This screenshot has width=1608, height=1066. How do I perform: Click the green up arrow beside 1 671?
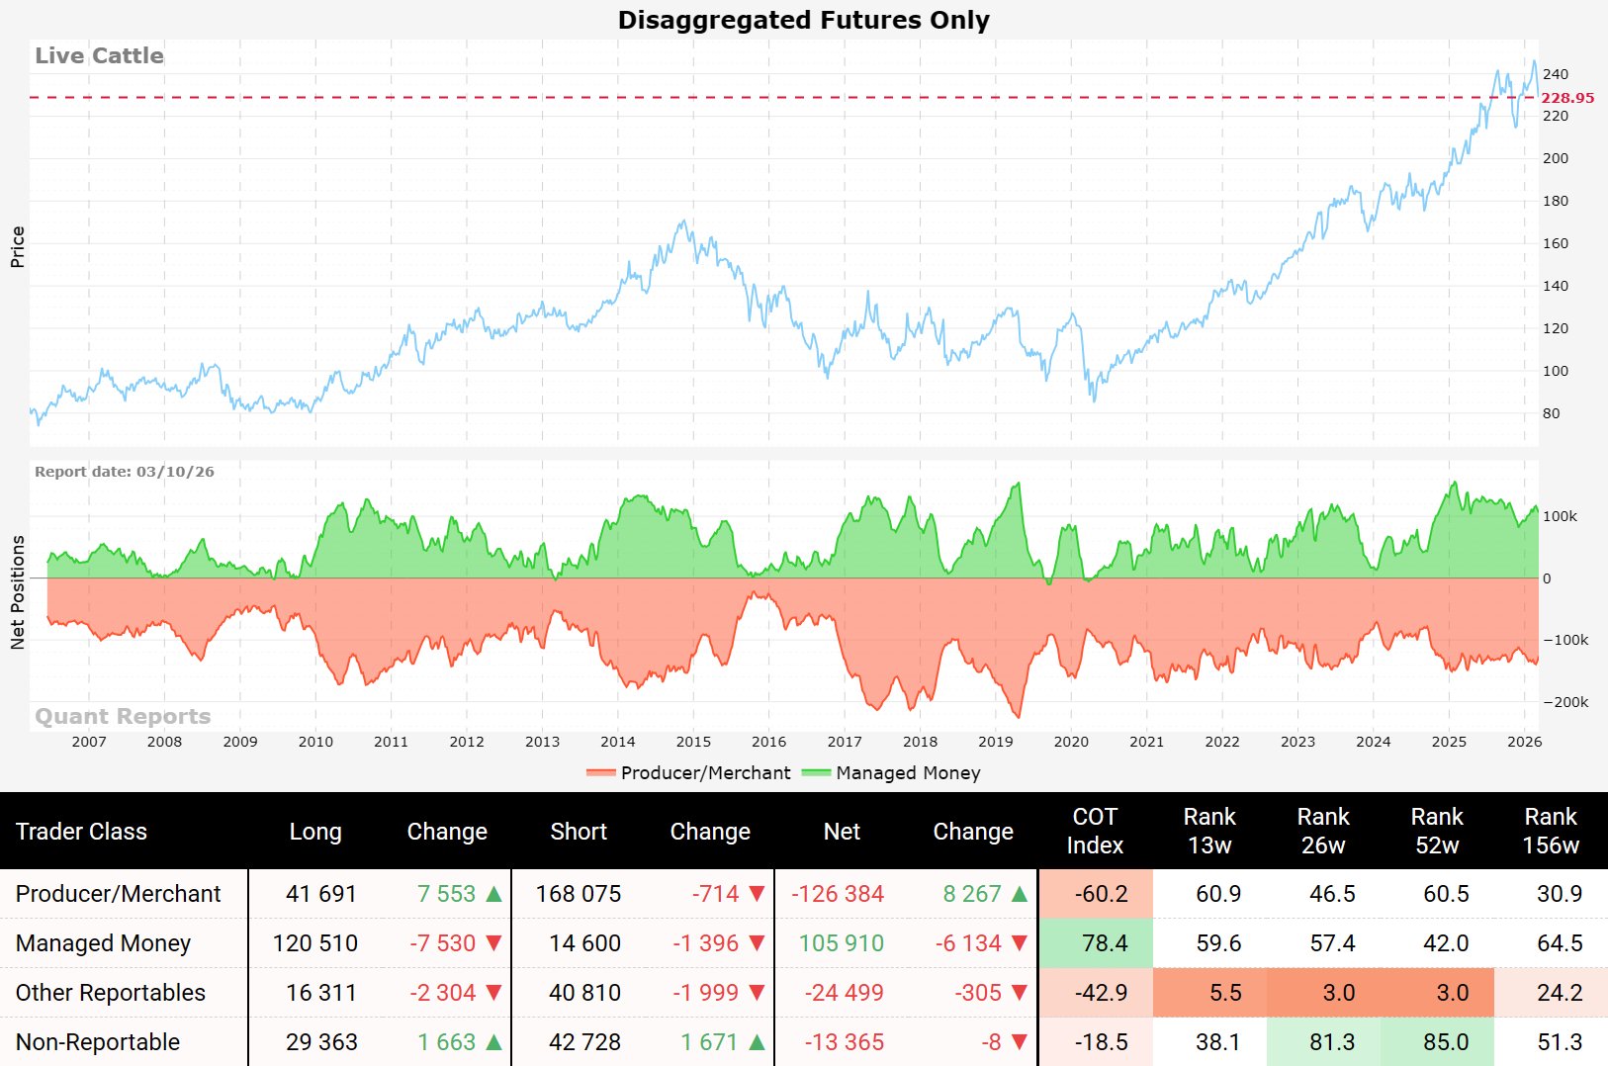(758, 1042)
